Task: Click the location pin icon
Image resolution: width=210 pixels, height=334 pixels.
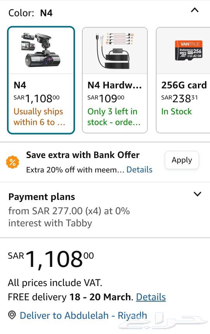Action: pos(12,315)
